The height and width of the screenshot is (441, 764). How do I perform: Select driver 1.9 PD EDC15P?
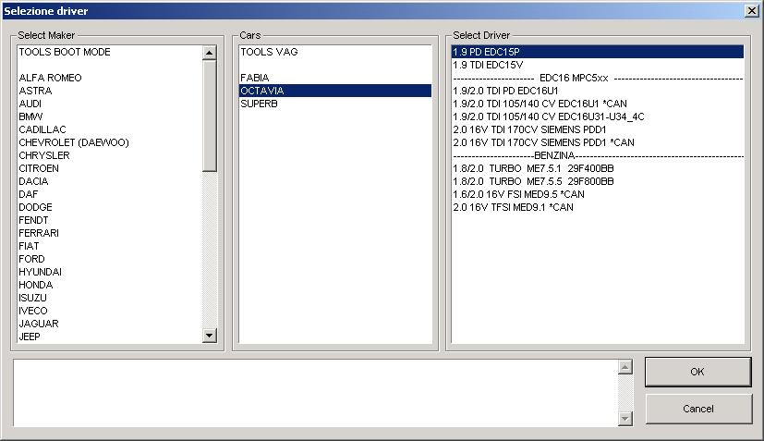click(598, 52)
